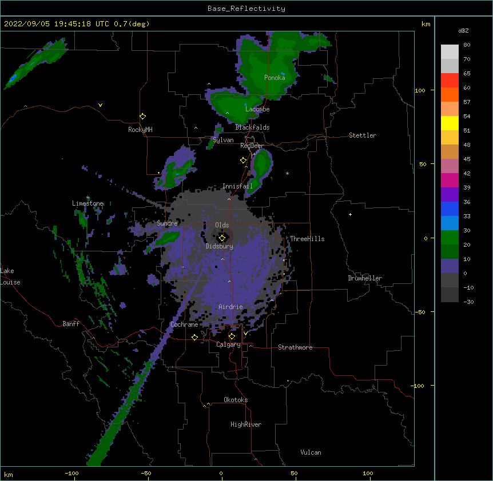Click the Limestone label
This screenshot has height=481, width=493.
pyautogui.click(x=88, y=203)
